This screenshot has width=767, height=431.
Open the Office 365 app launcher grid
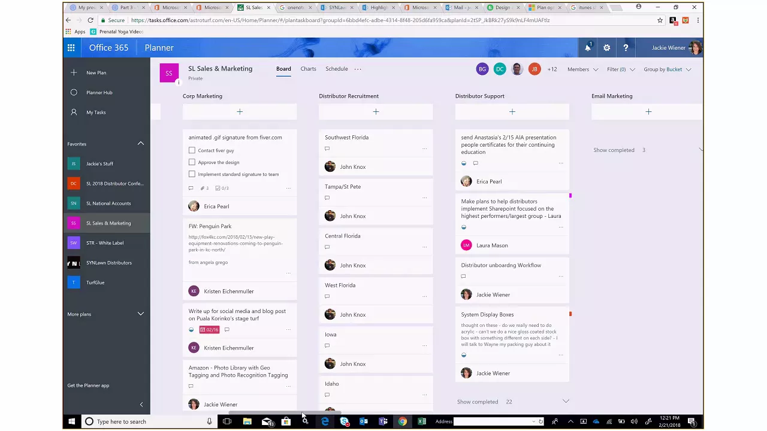tap(71, 48)
